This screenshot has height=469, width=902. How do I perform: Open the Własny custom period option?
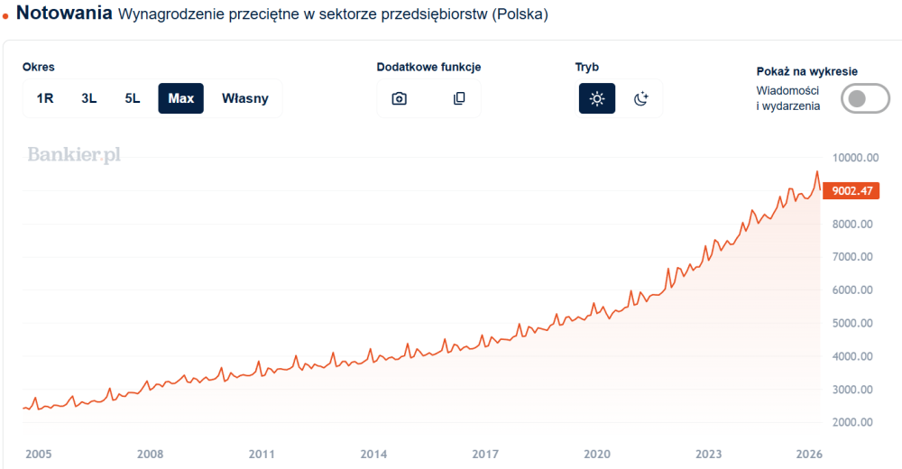pyautogui.click(x=245, y=98)
